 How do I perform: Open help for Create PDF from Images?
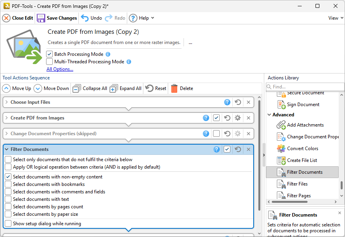pos(206,118)
